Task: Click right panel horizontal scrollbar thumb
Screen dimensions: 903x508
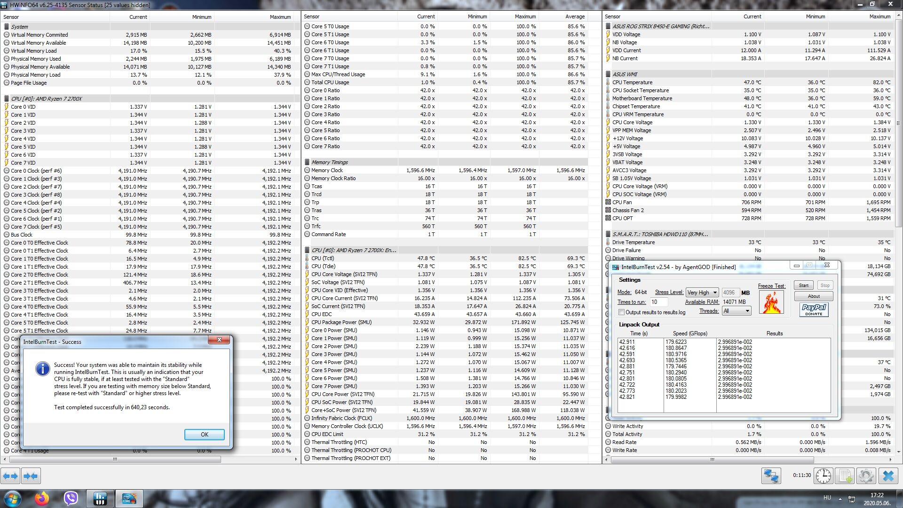Action: [x=713, y=460]
